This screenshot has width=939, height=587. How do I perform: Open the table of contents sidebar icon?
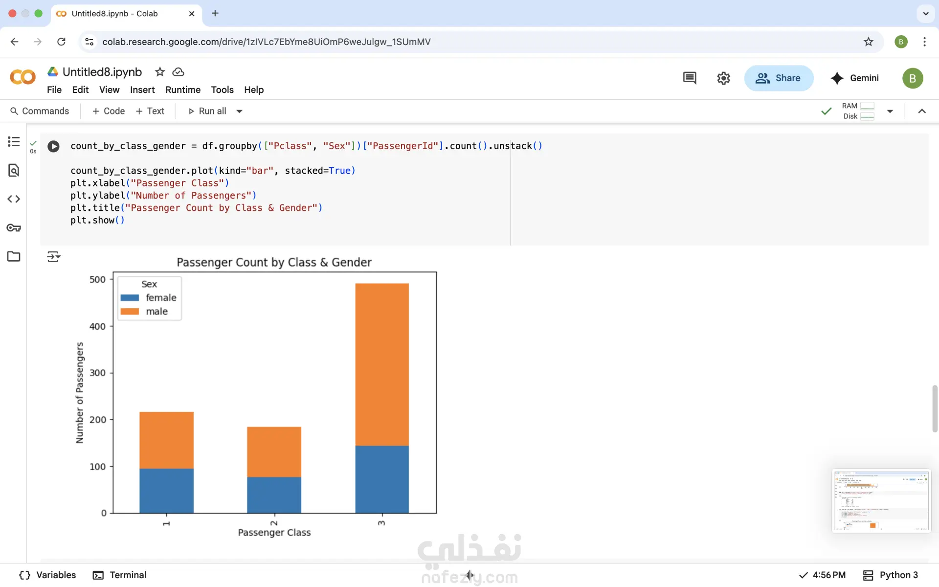point(14,142)
